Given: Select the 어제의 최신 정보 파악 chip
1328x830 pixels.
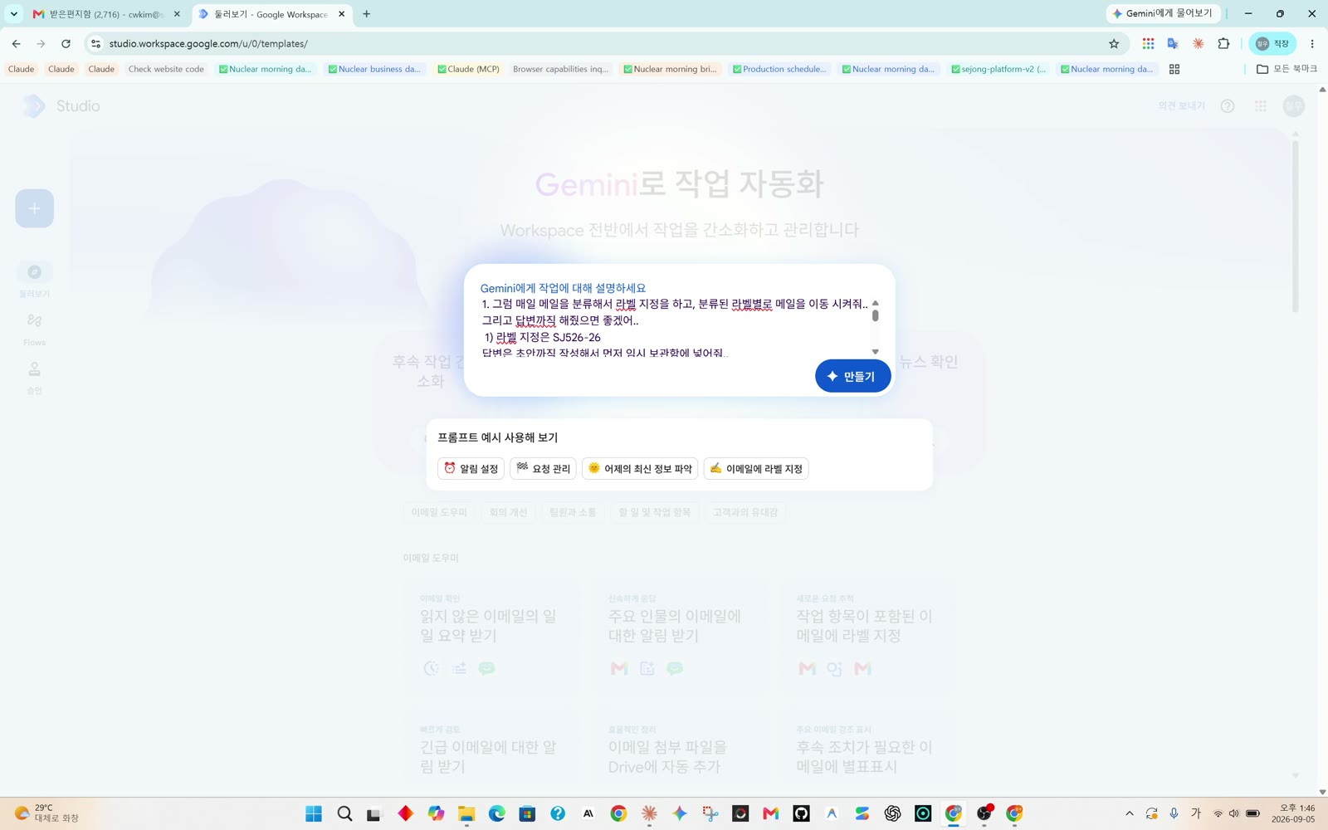Looking at the screenshot, I should pyautogui.click(x=640, y=469).
